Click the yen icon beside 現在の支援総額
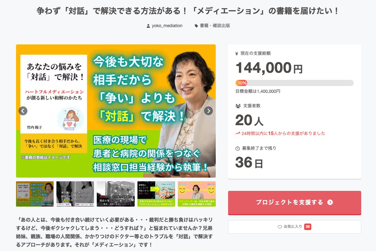 [x=237, y=53]
